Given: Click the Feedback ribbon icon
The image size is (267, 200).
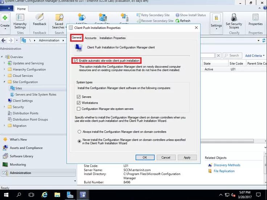Looking at the screenshot, I should point(40,20).
